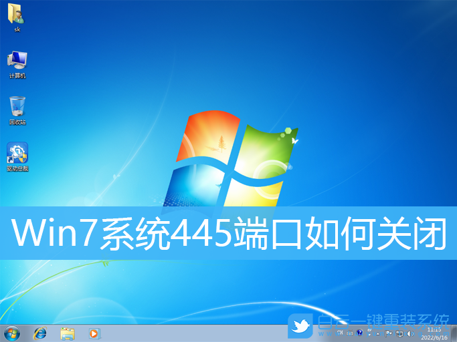
Task: Open Windows Explorer from the taskbar
Action: pyautogui.click(x=68, y=333)
